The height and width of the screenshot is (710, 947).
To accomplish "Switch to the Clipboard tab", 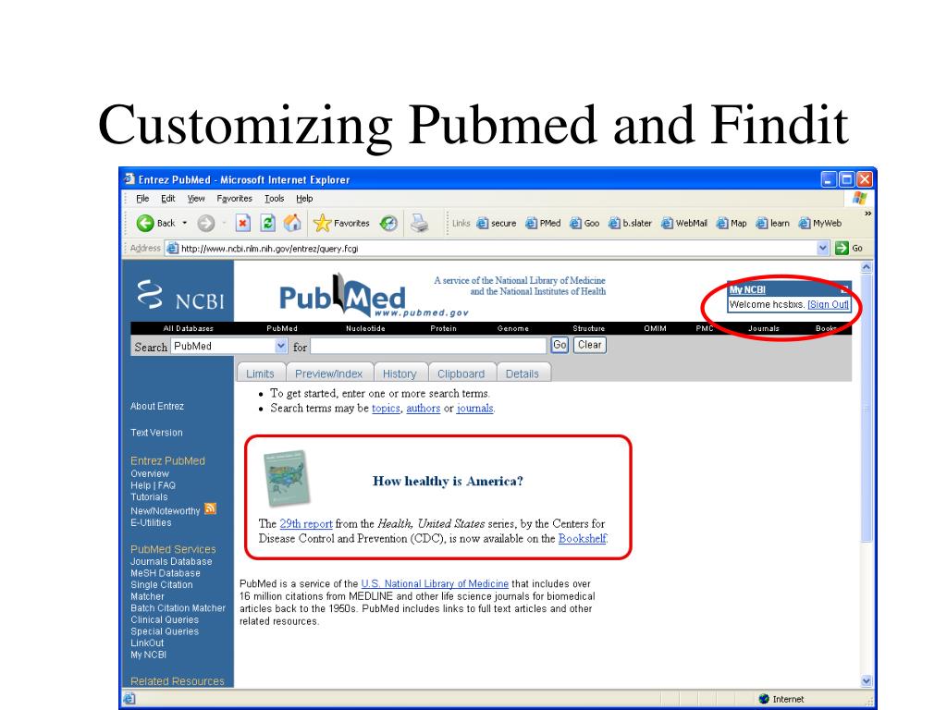I will pyautogui.click(x=461, y=373).
